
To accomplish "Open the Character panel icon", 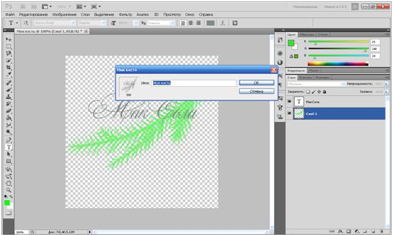I will point(280,76).
